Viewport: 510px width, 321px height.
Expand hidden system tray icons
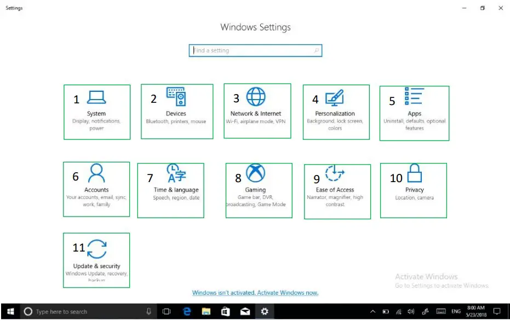click(x=372, y=311)
